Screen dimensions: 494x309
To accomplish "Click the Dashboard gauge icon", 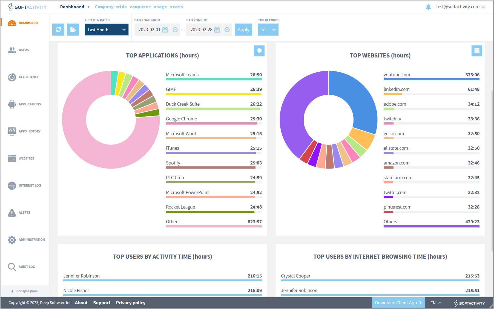I will point(12,23).
